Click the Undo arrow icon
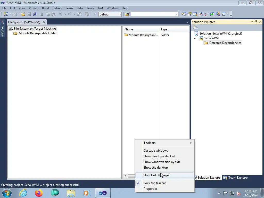This screenshot has height=198, width=264. [x=61, y=14]
